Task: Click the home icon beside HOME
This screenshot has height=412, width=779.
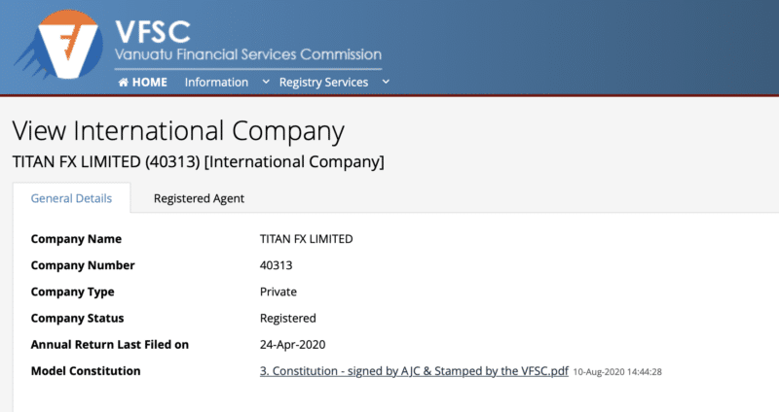Action: click(x=124, y=83)
